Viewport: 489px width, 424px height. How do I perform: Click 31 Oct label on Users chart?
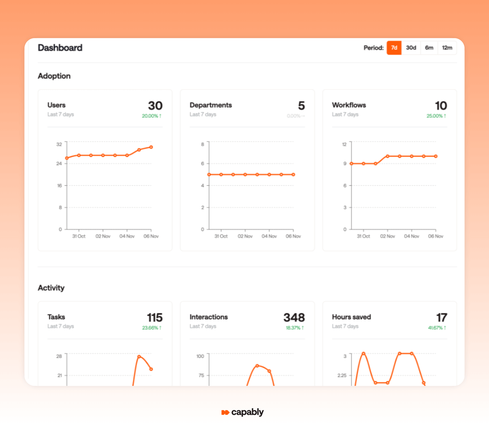79,236
